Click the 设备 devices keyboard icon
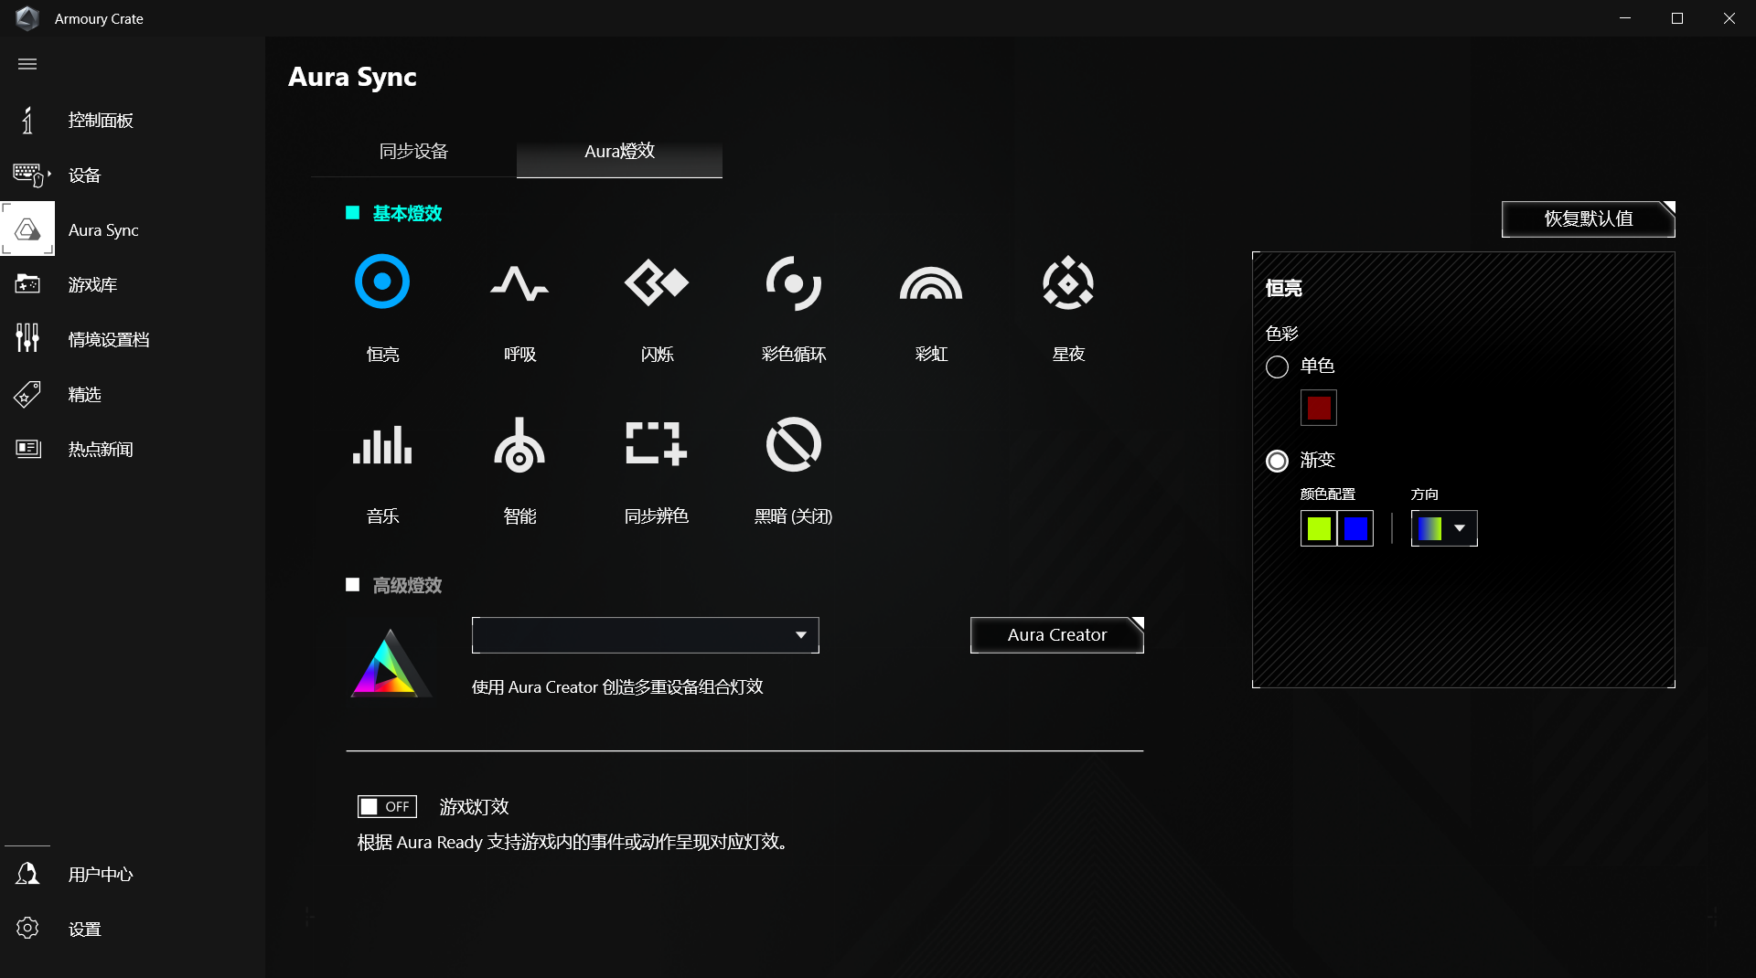The height and width of the screenshot is (978, 1756). 30,175
